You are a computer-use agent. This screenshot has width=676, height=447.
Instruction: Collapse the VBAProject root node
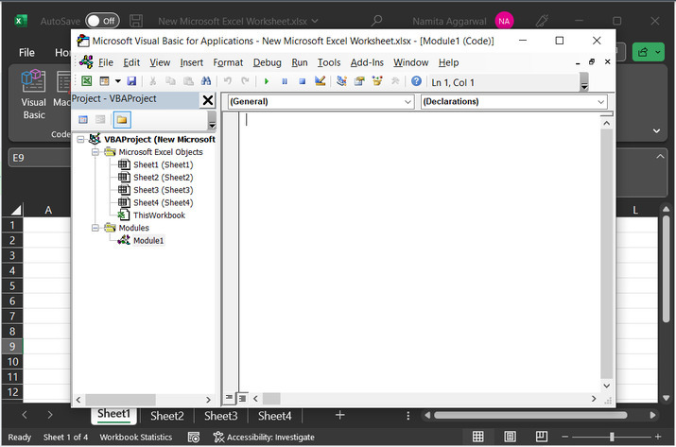point(80,139)
